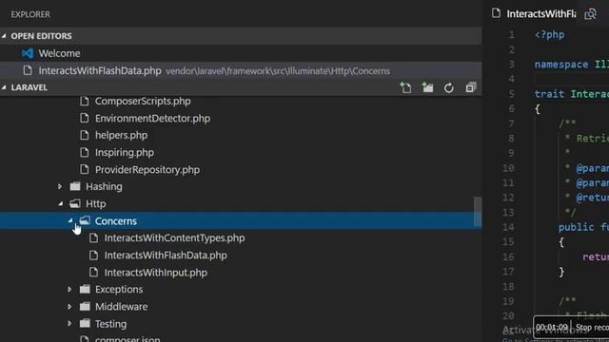
Task: Select the Hashing folder name
Action: click(x=104, y=186)
